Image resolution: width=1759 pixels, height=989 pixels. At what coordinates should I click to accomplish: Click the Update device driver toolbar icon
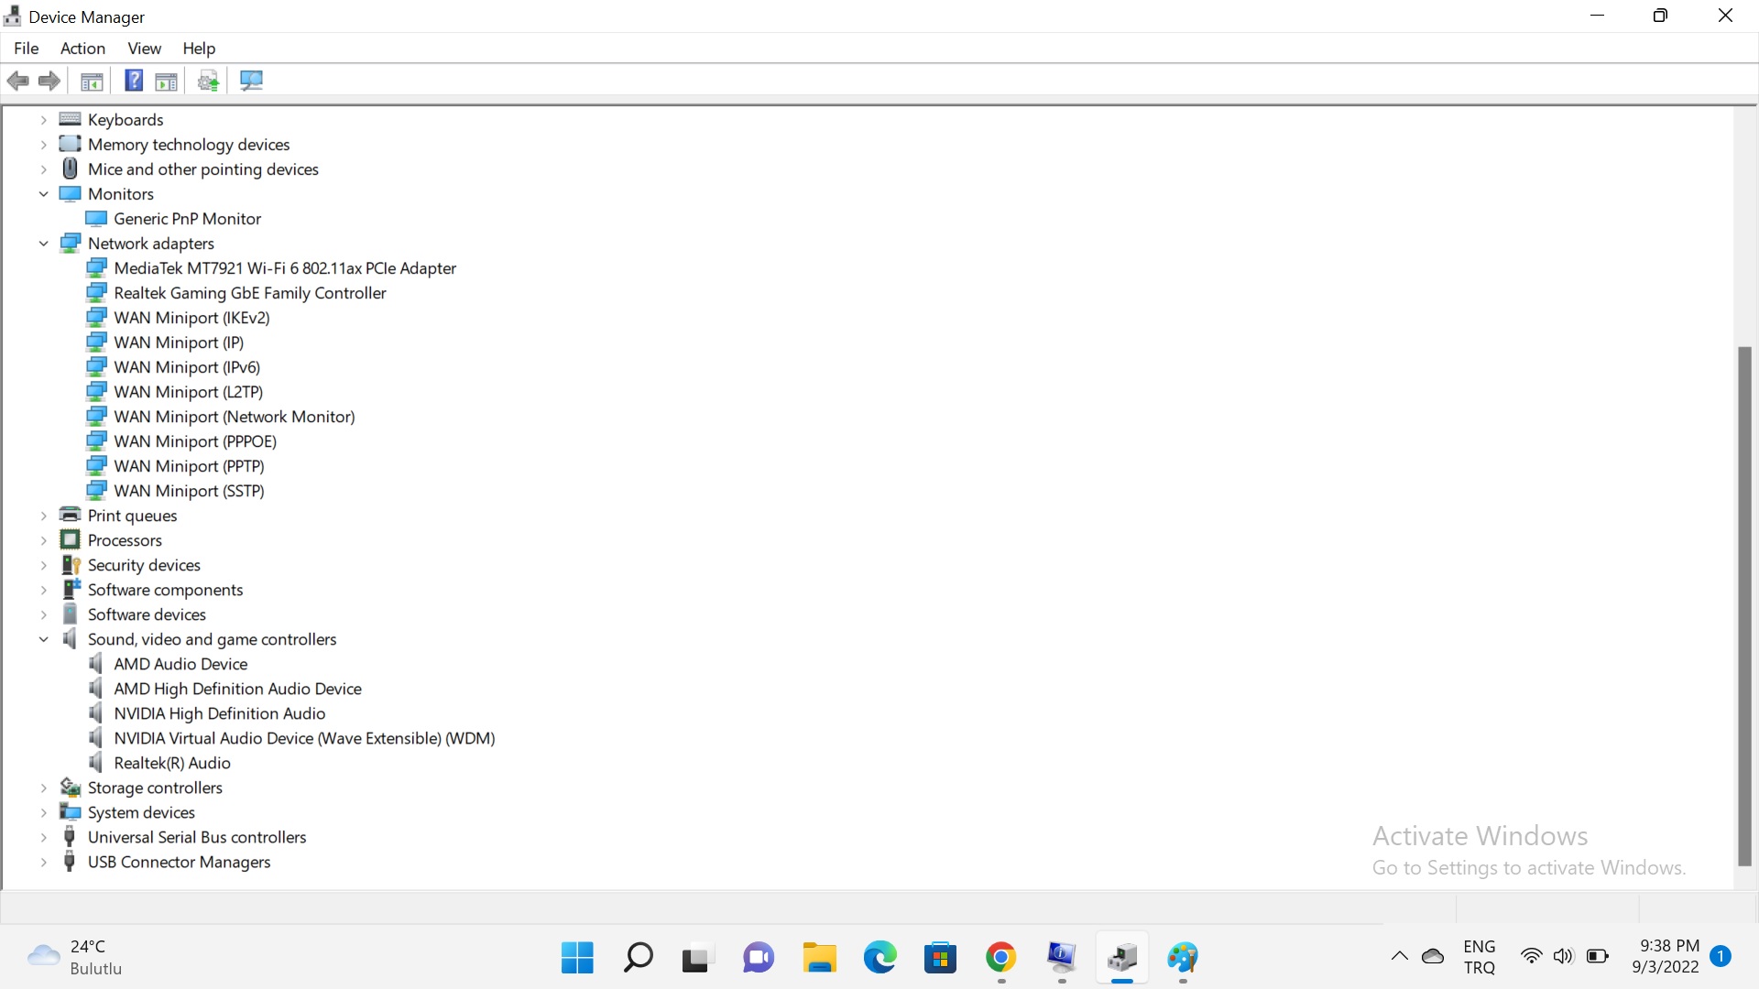[x=208, y=81]
